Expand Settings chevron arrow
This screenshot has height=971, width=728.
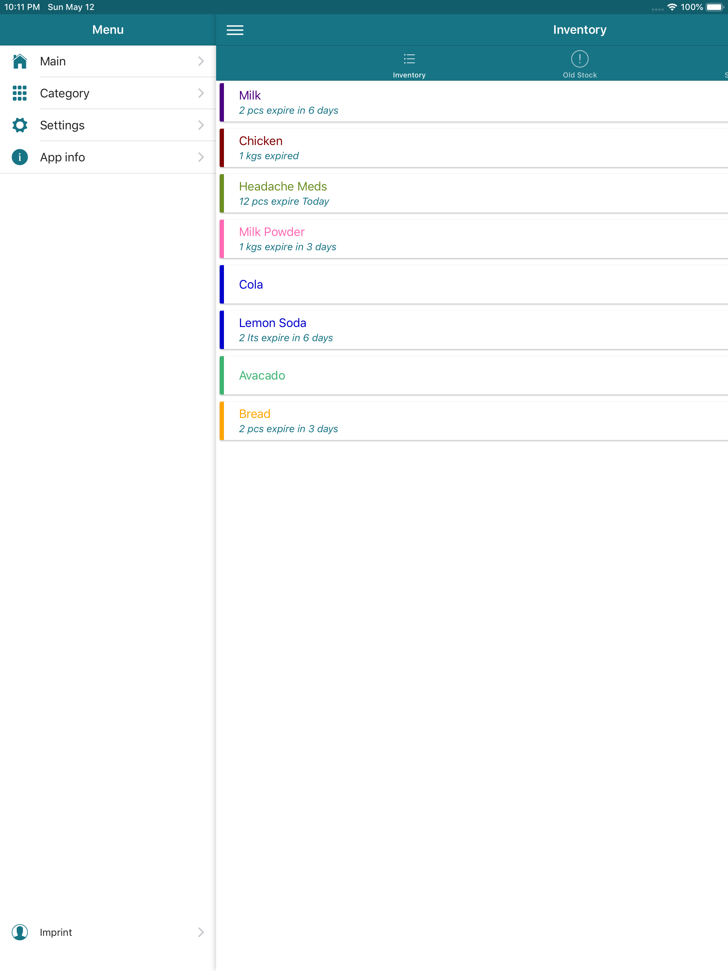point(200,125)
